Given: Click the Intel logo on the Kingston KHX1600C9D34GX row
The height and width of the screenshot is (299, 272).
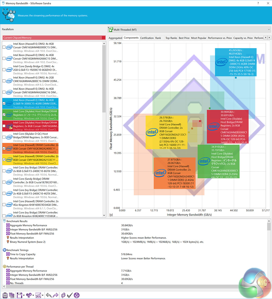Looking at the screenshot, I should [x=9, y=205].
